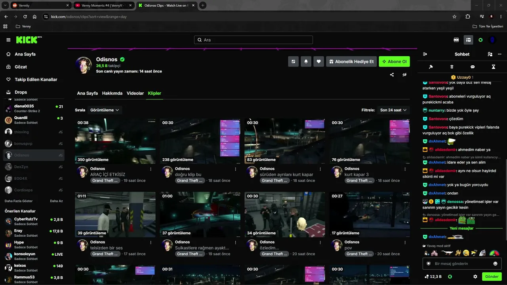The height and width of the screenshot is (285, 507).
Task: Click the crying-laugh quick emote
Action: click(x=466, y=253)
